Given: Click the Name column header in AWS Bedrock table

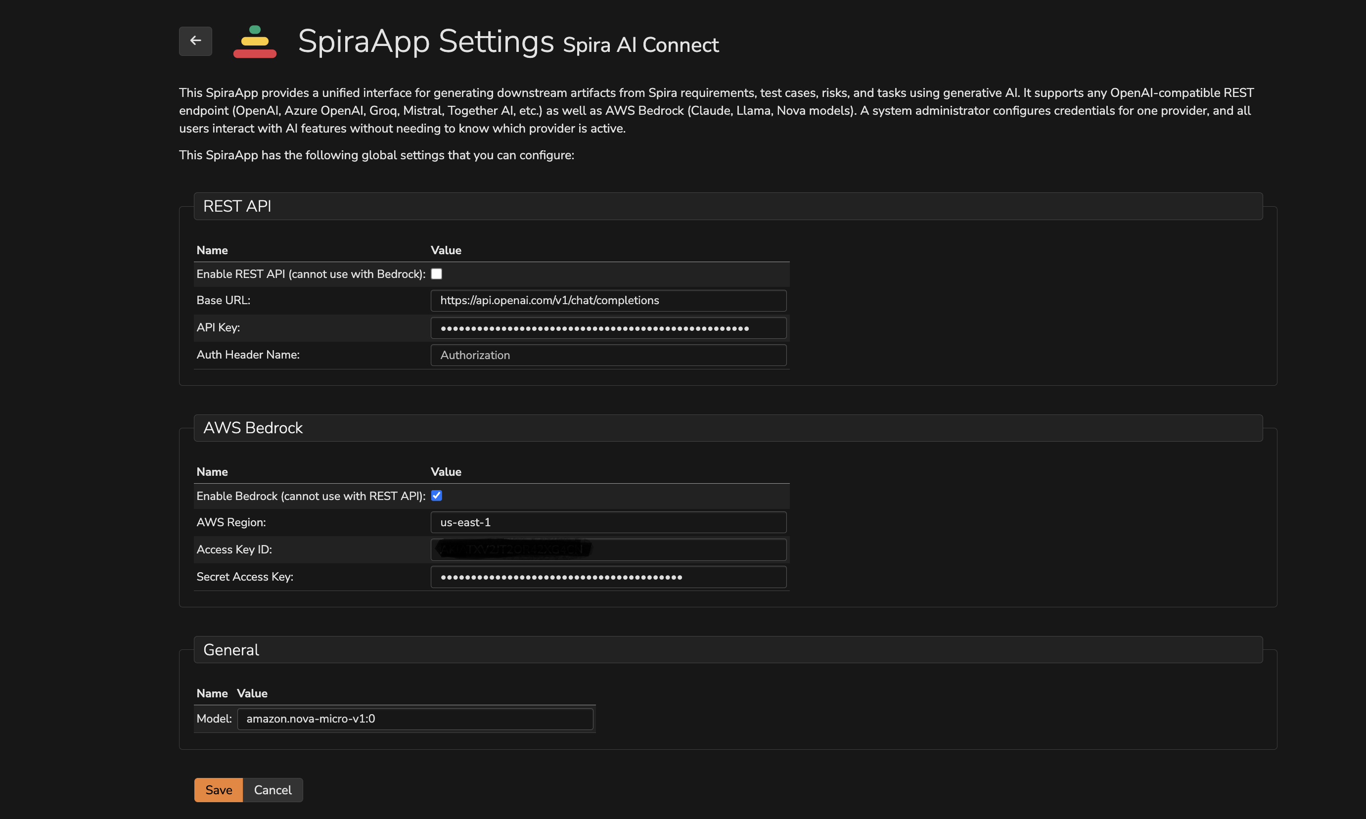Looking at the screenshot, I should click(212, 472).
